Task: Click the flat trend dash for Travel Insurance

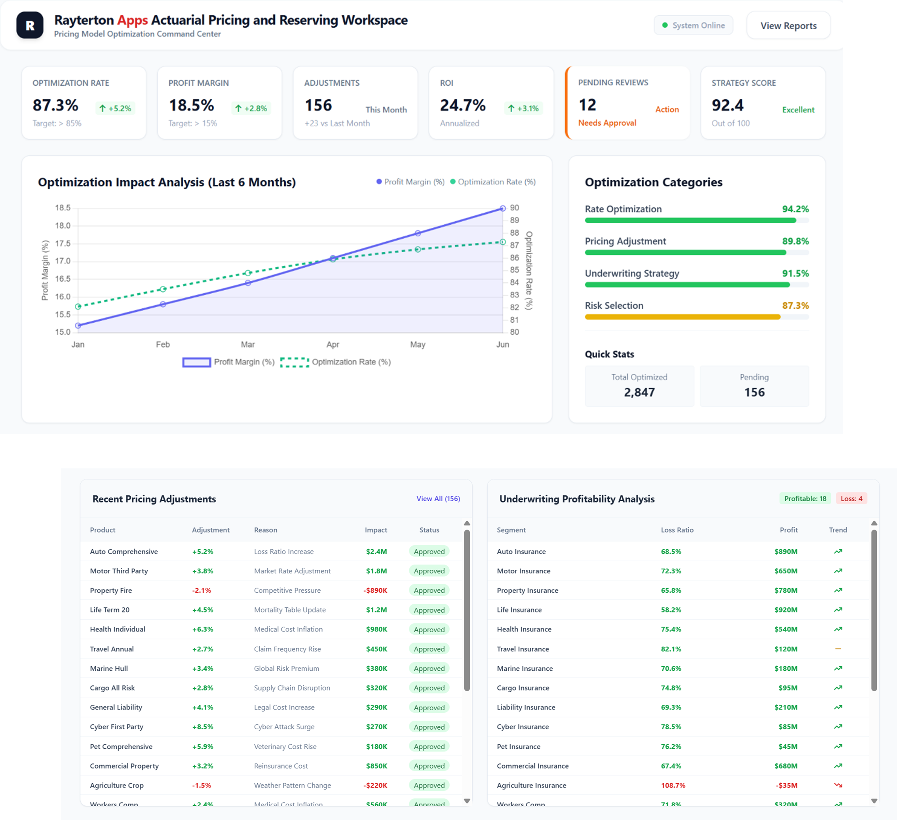Action: point(838,649)
